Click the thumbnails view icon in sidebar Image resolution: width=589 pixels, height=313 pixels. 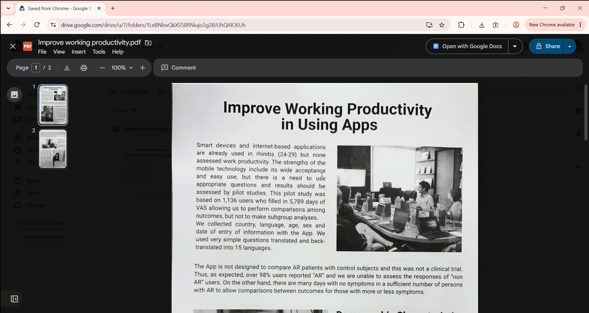click(14, 95)
